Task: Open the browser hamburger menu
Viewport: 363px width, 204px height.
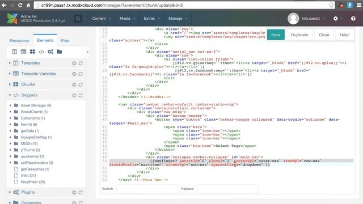Action: coord(359,5)
